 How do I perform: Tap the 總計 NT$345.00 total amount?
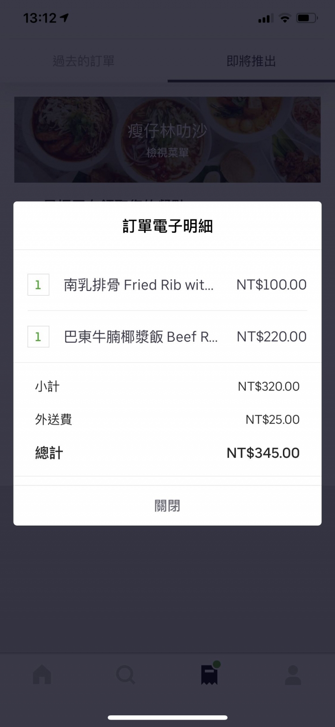[x=263, y=453]
